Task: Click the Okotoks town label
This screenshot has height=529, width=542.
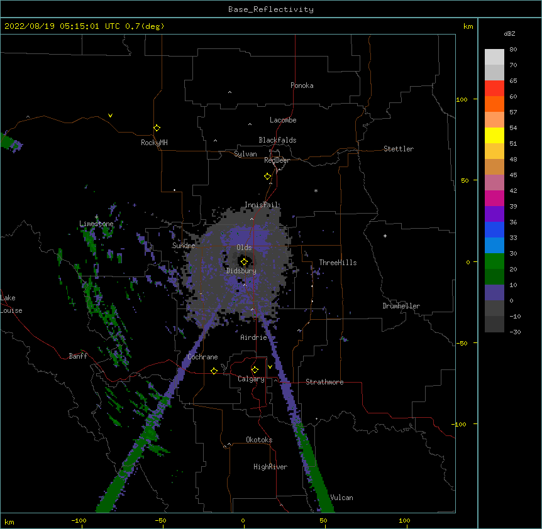Action: point(259,440)
